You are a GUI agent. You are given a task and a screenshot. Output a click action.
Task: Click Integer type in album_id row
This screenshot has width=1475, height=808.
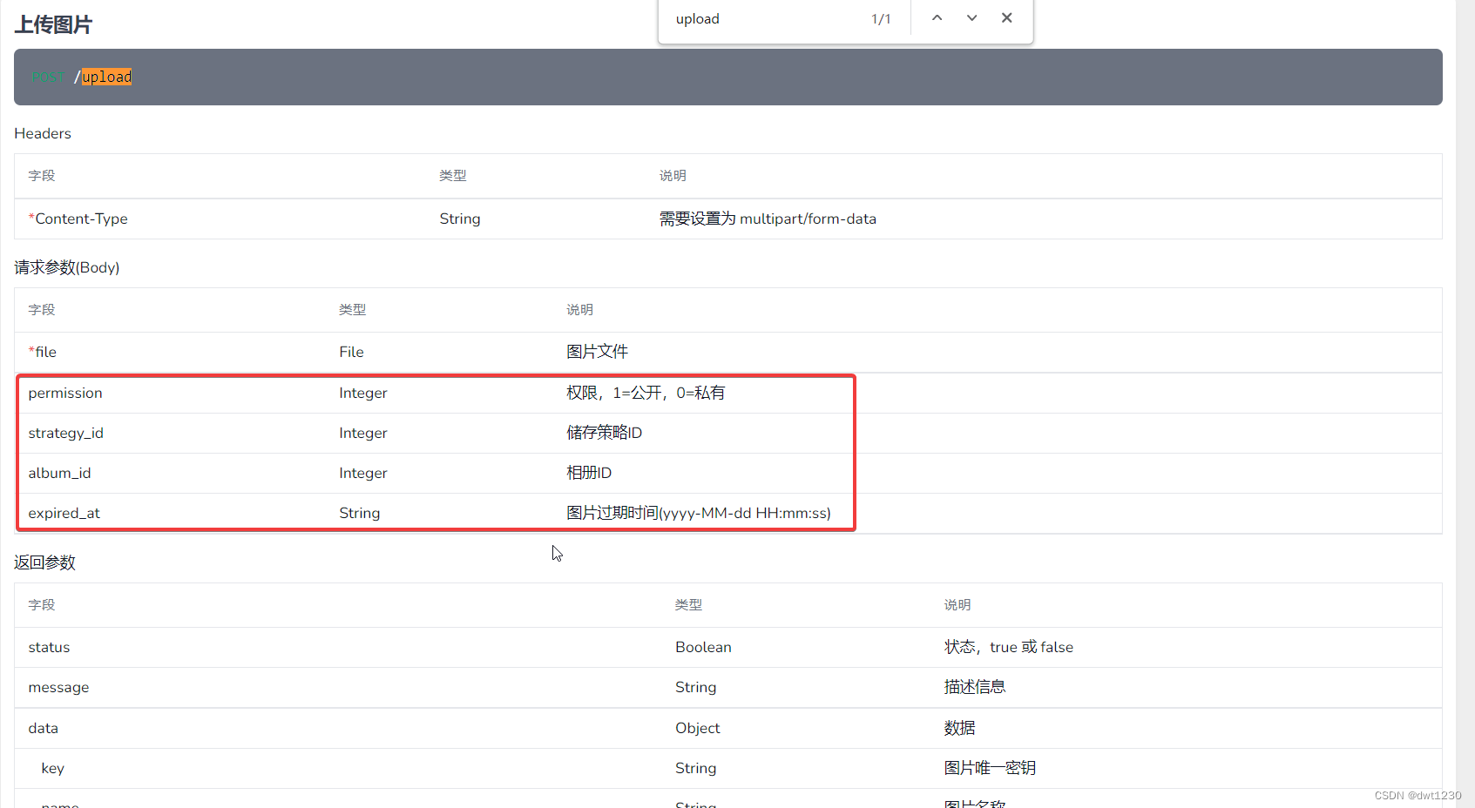tap(363, 473)
